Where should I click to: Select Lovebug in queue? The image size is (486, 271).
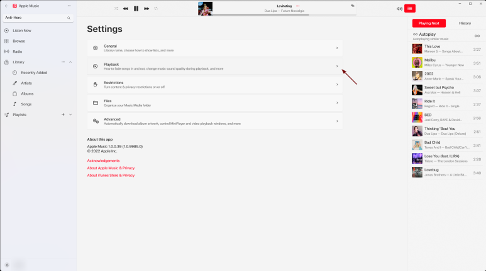pos(446,173)
